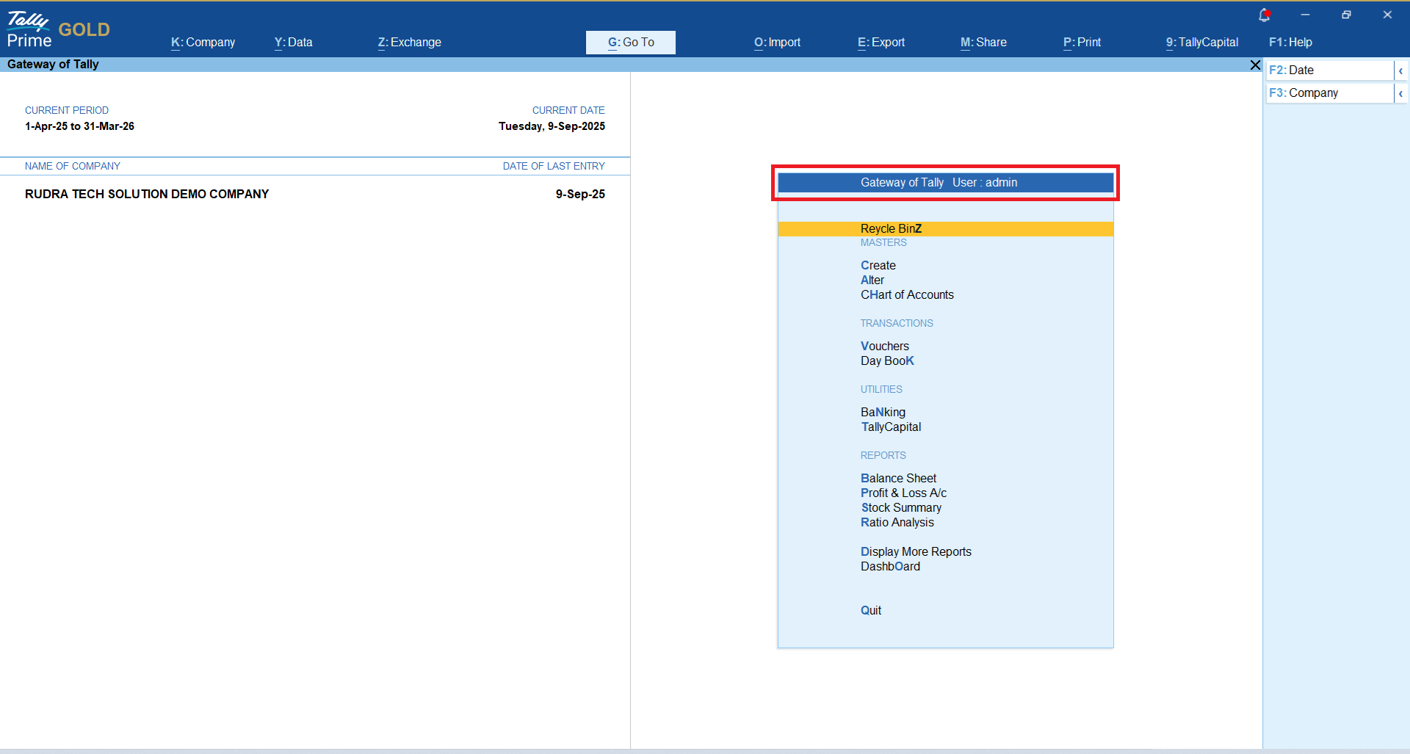Open the Z: Exchange menu
This screenshot has width=1410, height=754.
409,43
